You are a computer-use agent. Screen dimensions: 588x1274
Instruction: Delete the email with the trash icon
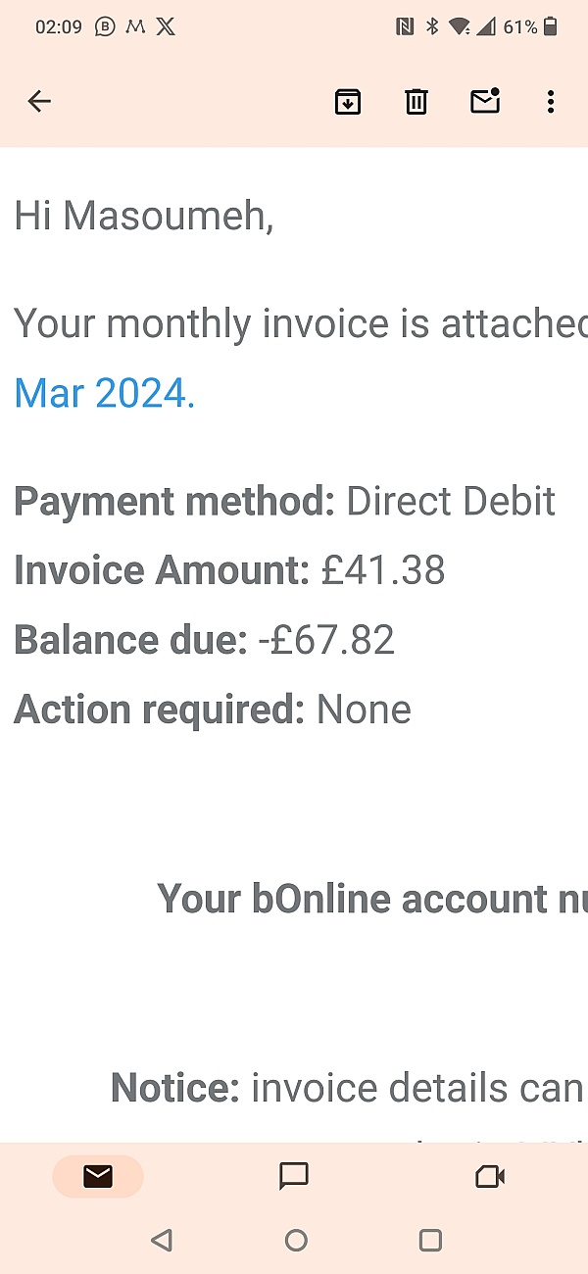tap(416, 101)
